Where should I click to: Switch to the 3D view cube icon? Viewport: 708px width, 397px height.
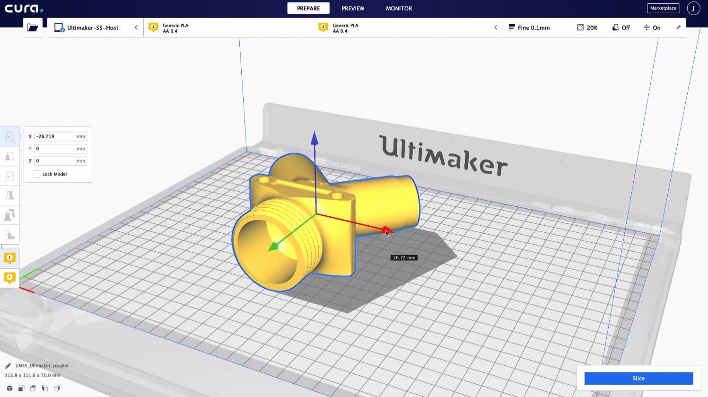(x=9, y=388)
